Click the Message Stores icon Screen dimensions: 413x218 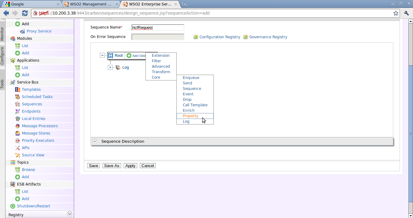point(18,133)
